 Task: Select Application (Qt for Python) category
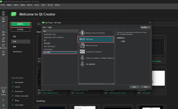pyautogui.click(x=54, y=37)
